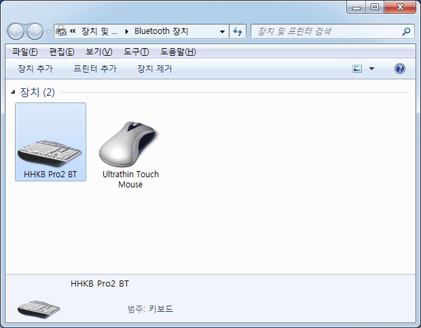
Task: Open the 도움말(H) menu
Action: click(178, 52)
